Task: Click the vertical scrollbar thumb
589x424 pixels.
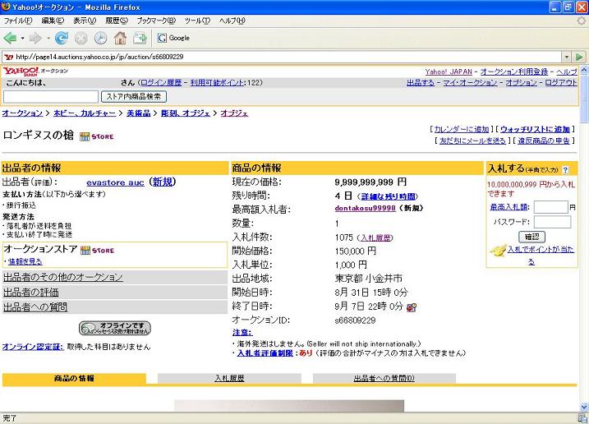Action: coord(584,99)
